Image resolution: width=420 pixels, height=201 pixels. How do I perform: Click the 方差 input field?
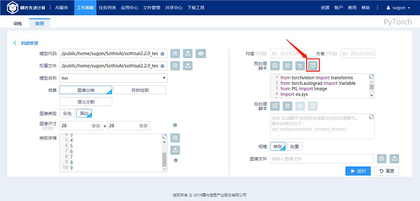click(x=358, y=53)
